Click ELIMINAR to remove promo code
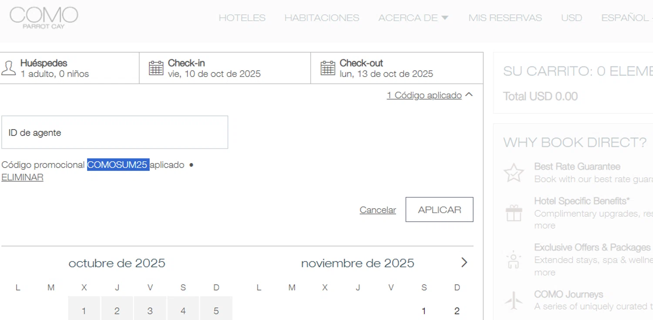This screenshot has height=320, width=653. (22, 177)
